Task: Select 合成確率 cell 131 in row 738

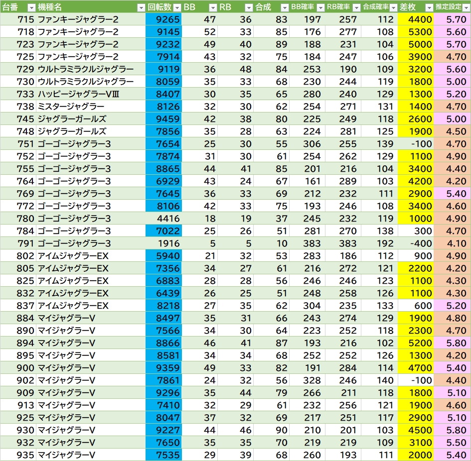Action: pos(380,107)
